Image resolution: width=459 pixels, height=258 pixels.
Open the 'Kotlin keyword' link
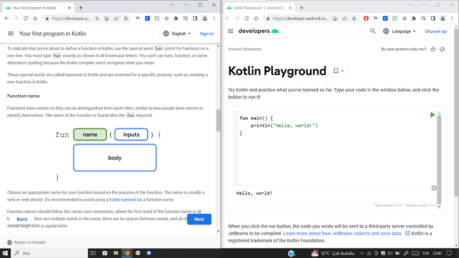click(123, 199)
